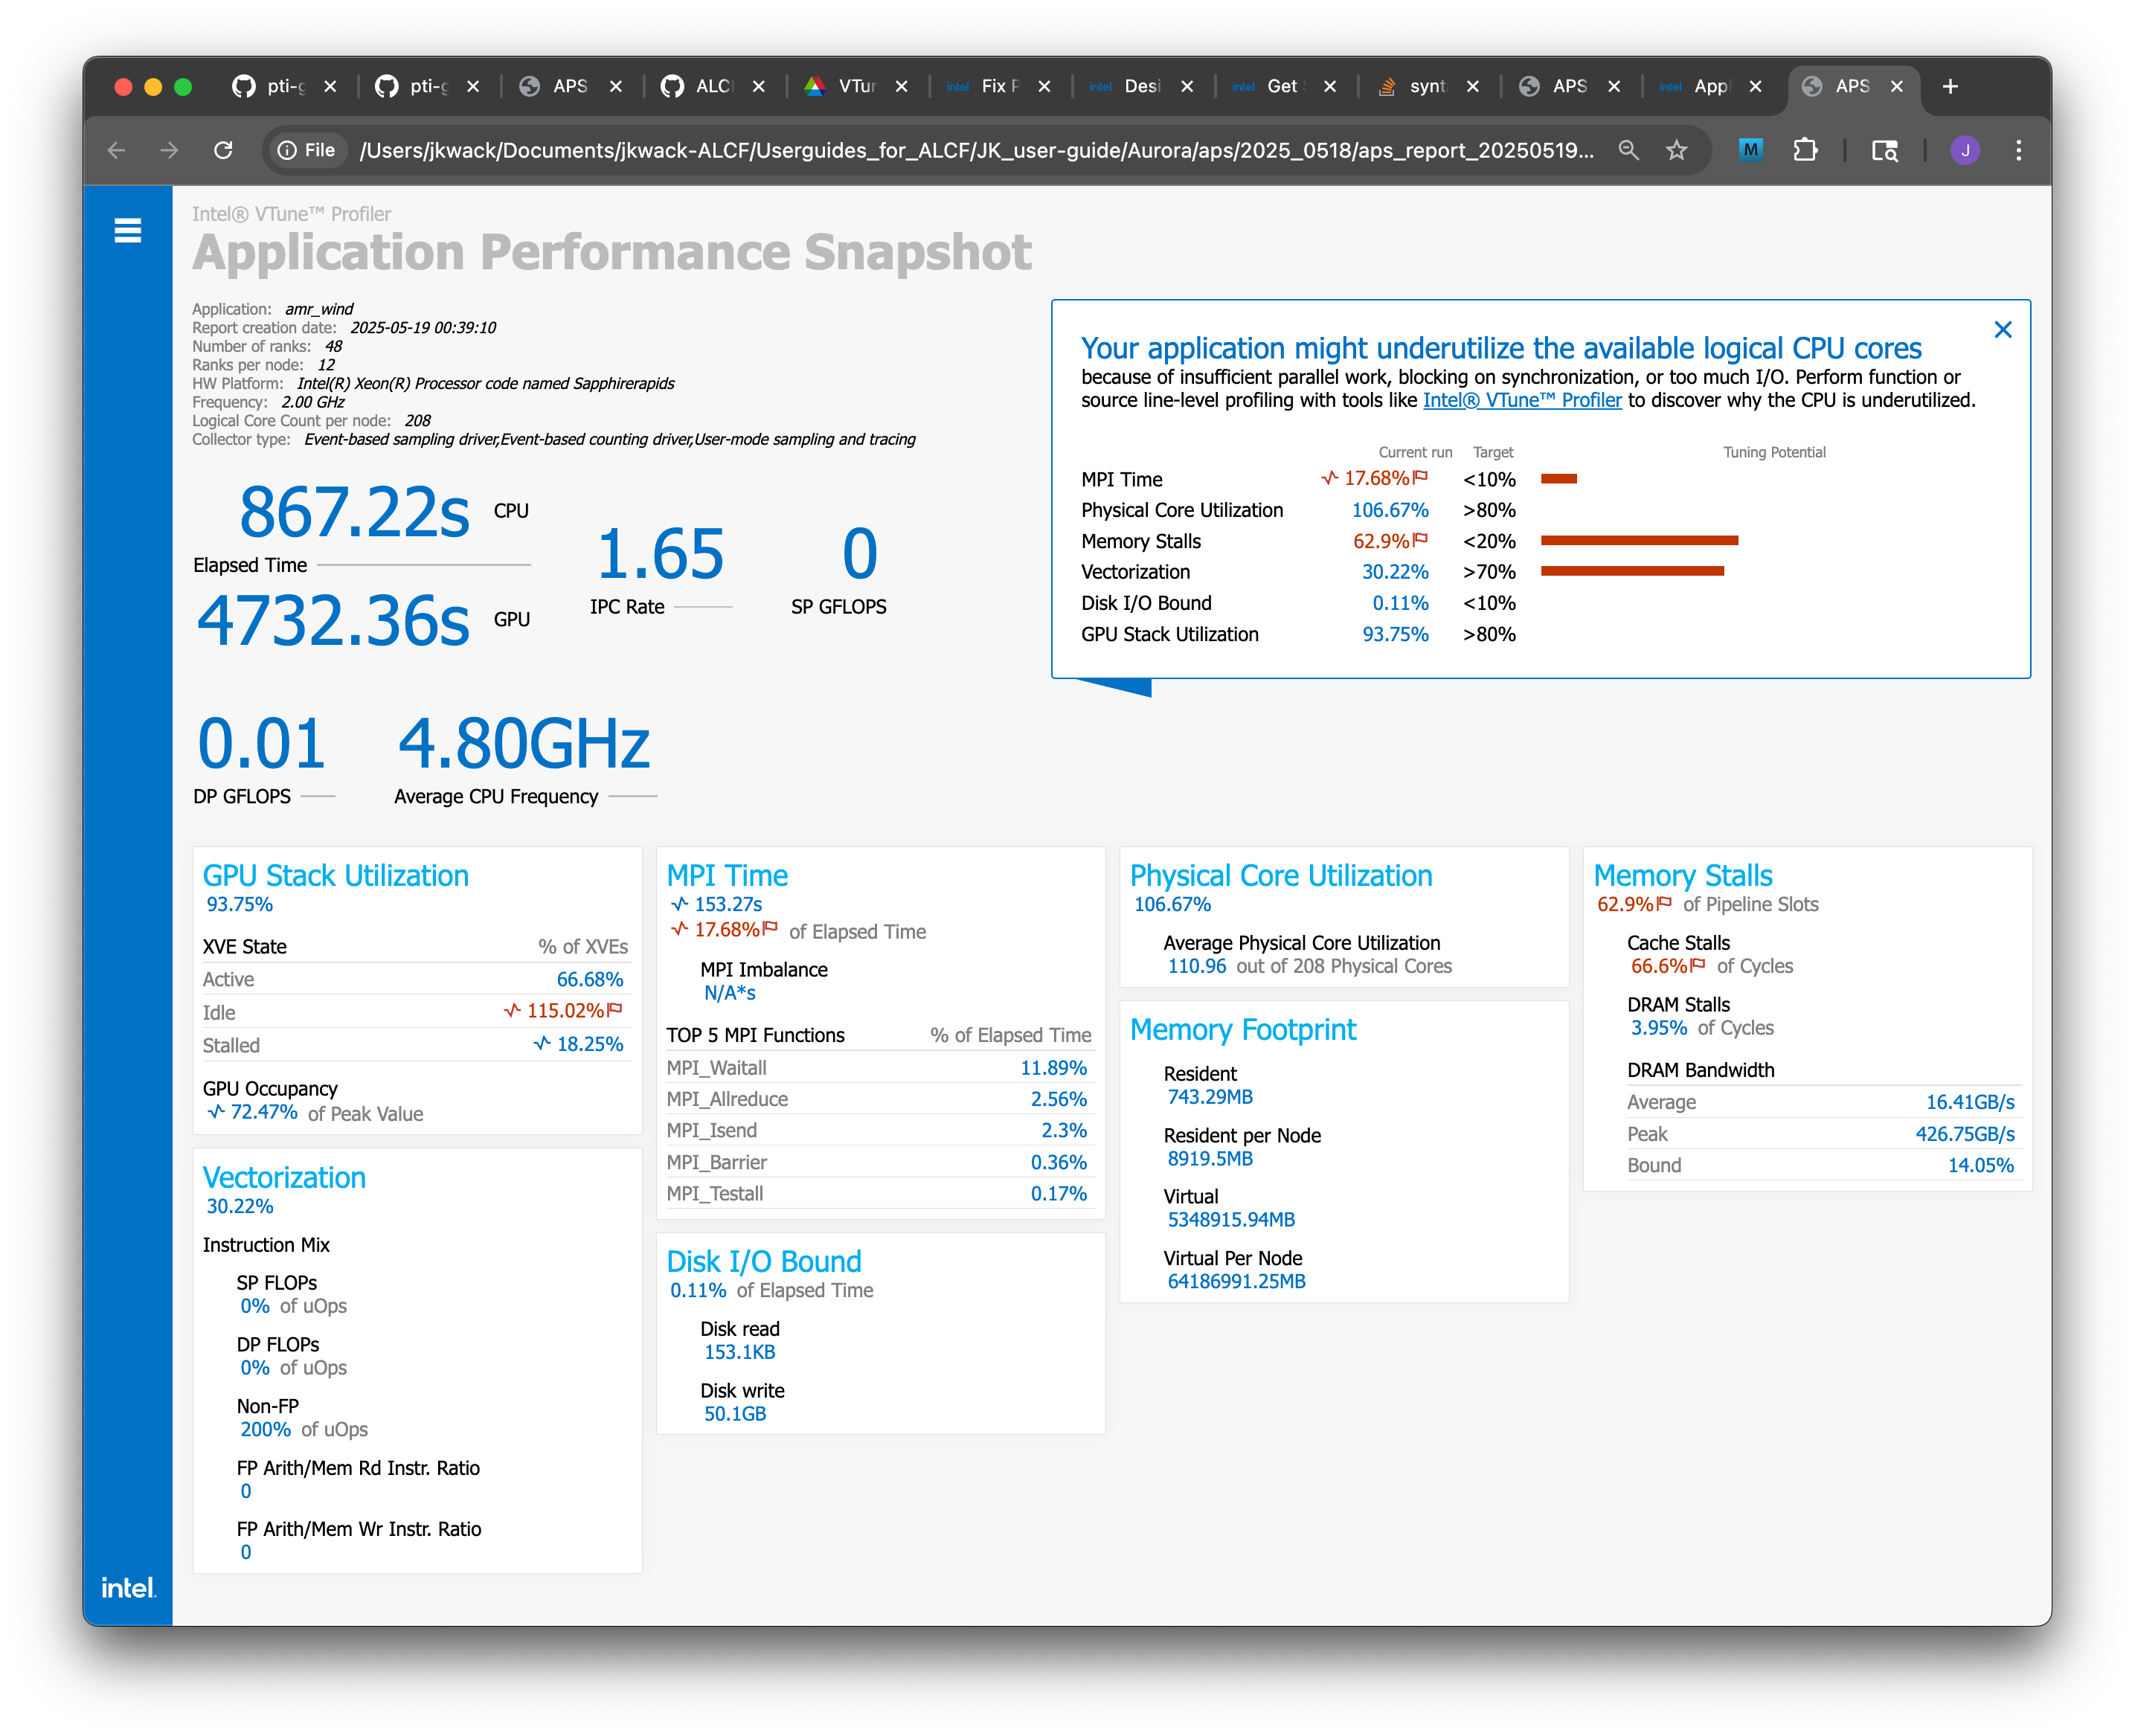Click the address bar URL
The width and height of the screenshot is (2135, 1736).
pyautogui.click(x=976, y=150)
